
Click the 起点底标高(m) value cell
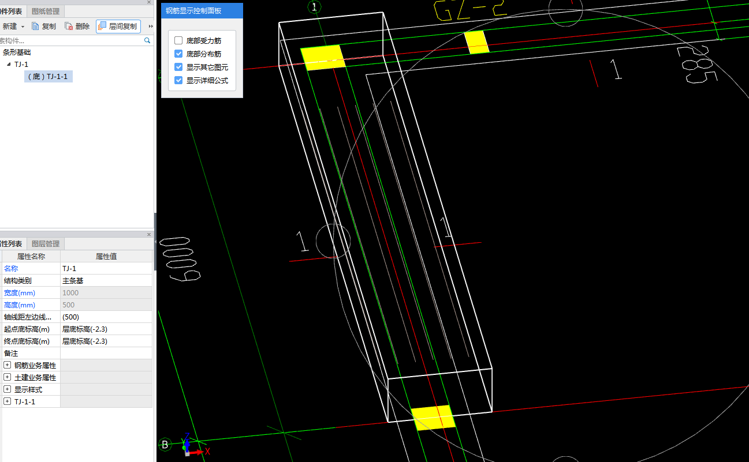106,329
